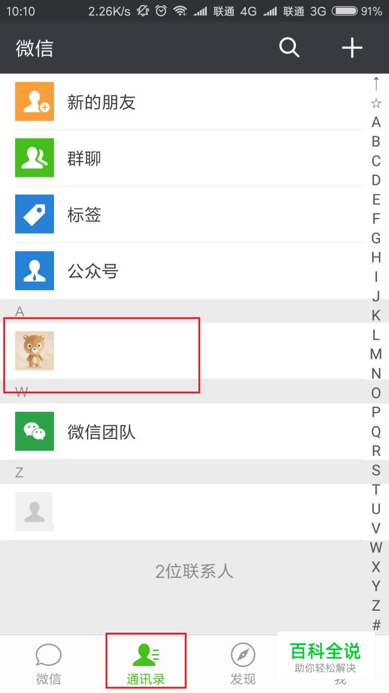Open Official Accounts (公众号) icon
The height and width of the screenshot is (693, 389).
(34, 270)
